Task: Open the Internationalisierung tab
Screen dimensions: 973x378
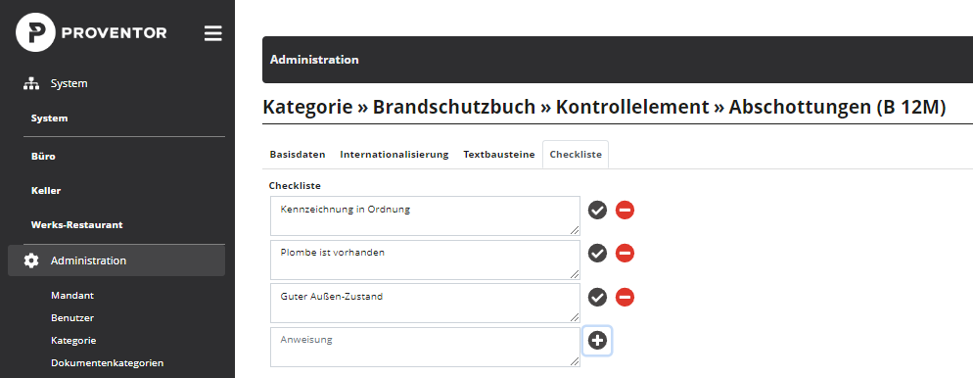Action: 394,155
